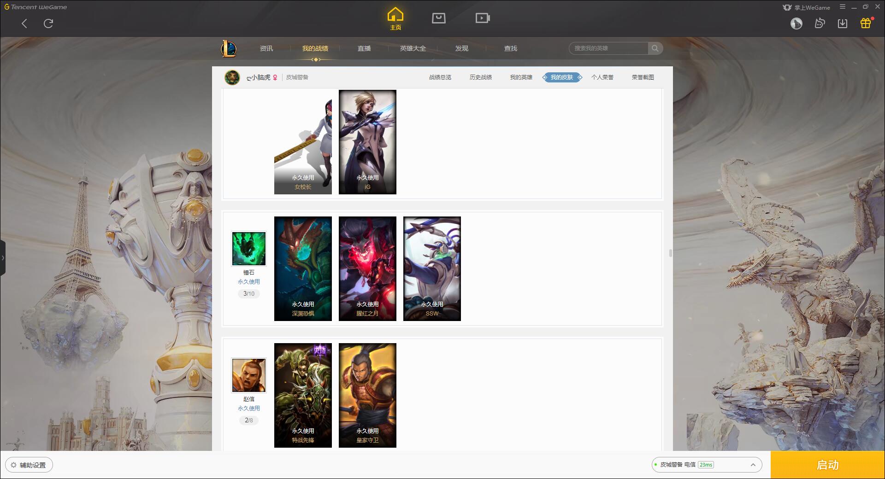Open the 发现 tab
This screenshot has width=885, height=479.
pos(462,48)
